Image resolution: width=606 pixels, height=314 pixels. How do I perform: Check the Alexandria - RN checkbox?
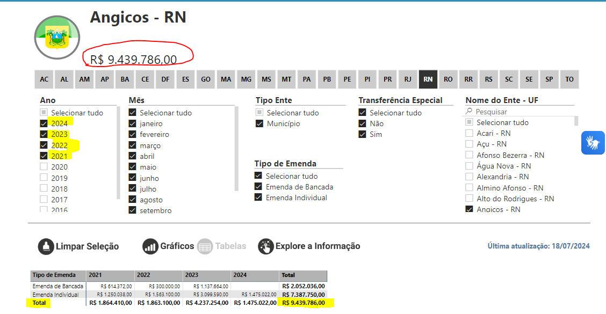[x=469, y=177]
